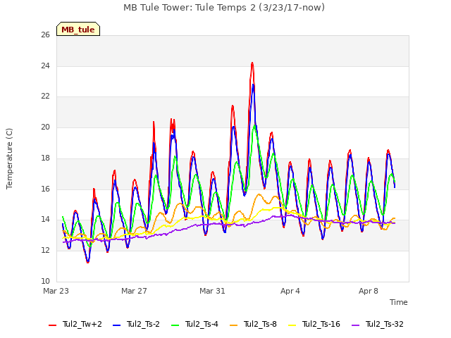
Task: Click the 14 y-axis tick label
Action: pyautogui.click(x=45, y=220)
